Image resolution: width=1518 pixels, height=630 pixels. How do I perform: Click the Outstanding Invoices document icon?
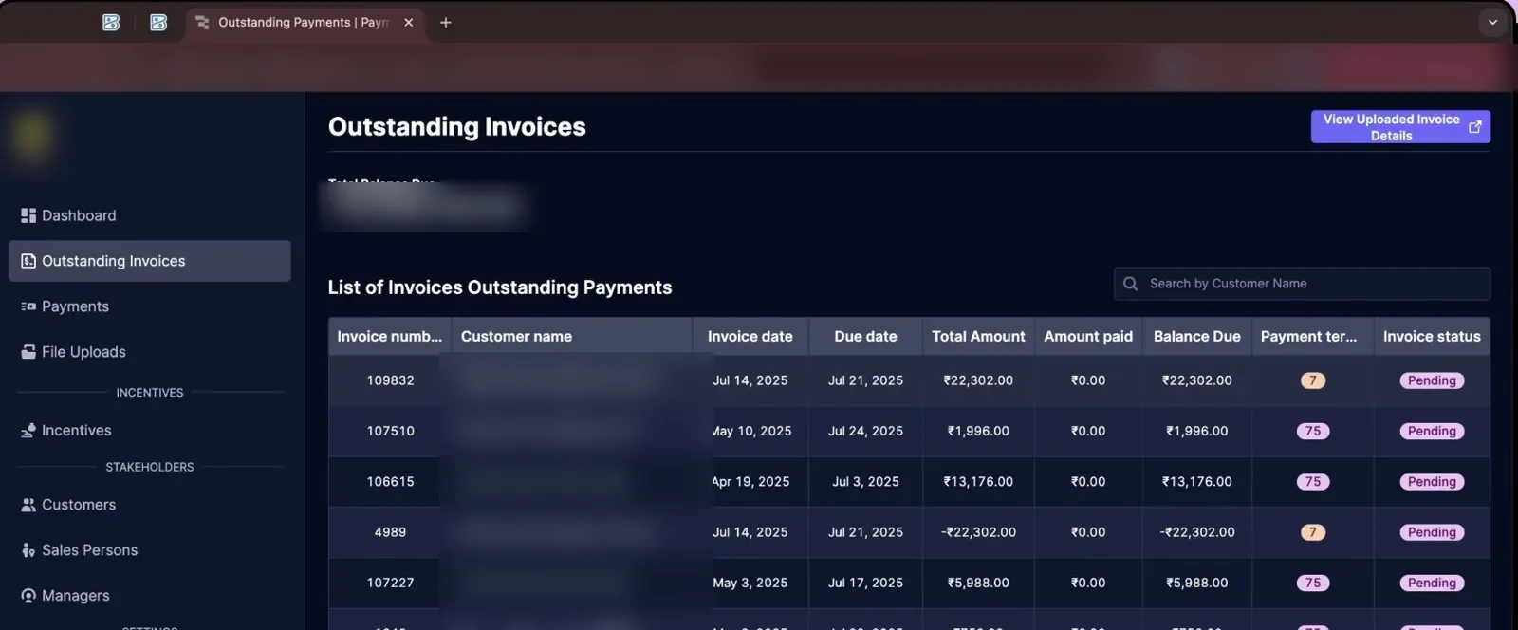(x=28, y=261)
